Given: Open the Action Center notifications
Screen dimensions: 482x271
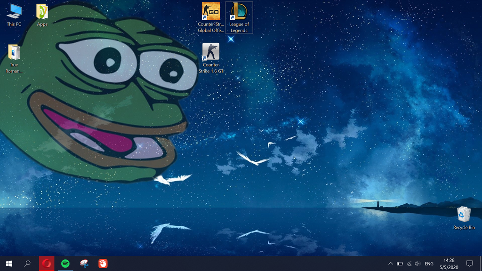Looking at the screenshot, I should pyautogui.click(x=469, y=263).
